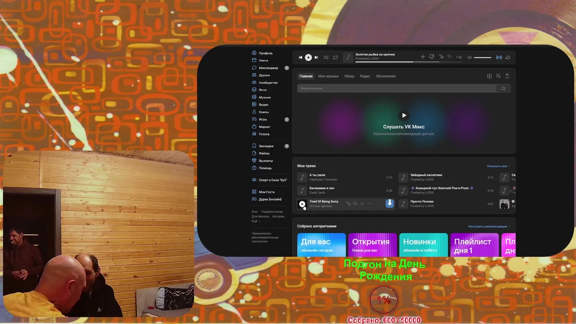Open Видео section
Screen dimensions: 576x324
264,105
